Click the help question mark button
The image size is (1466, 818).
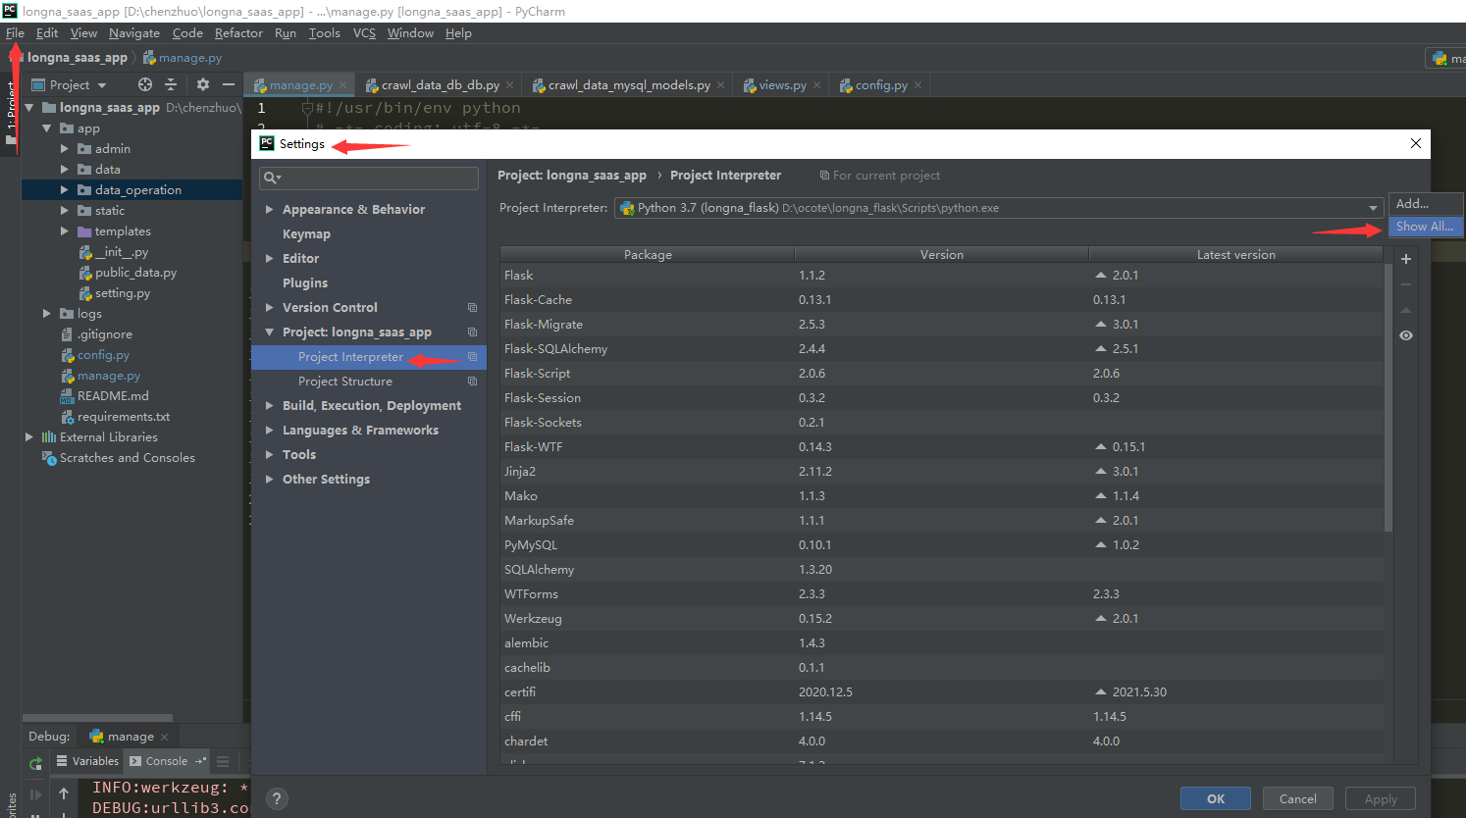[278, 798]
